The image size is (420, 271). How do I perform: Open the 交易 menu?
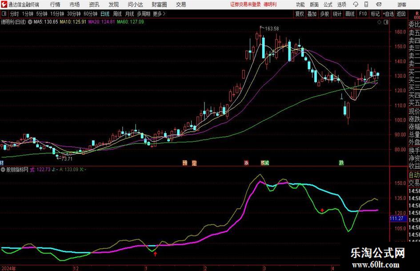[181, 4]
